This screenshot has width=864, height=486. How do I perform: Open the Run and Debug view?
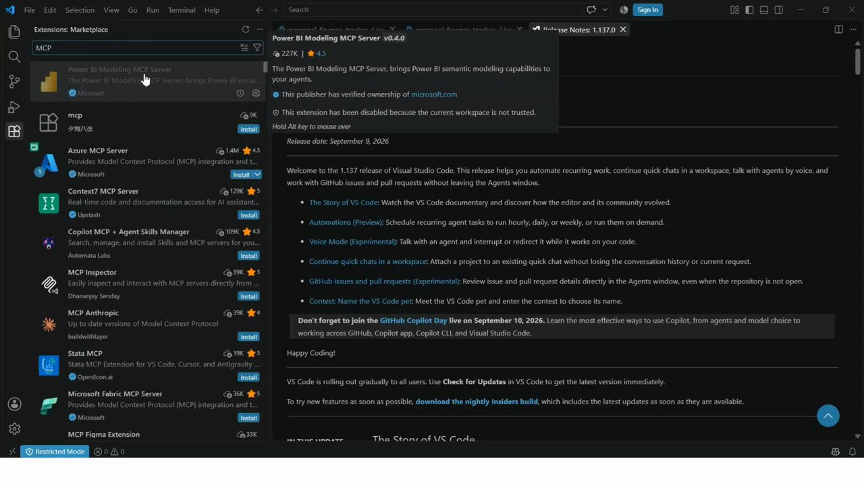tap(14, 107)
